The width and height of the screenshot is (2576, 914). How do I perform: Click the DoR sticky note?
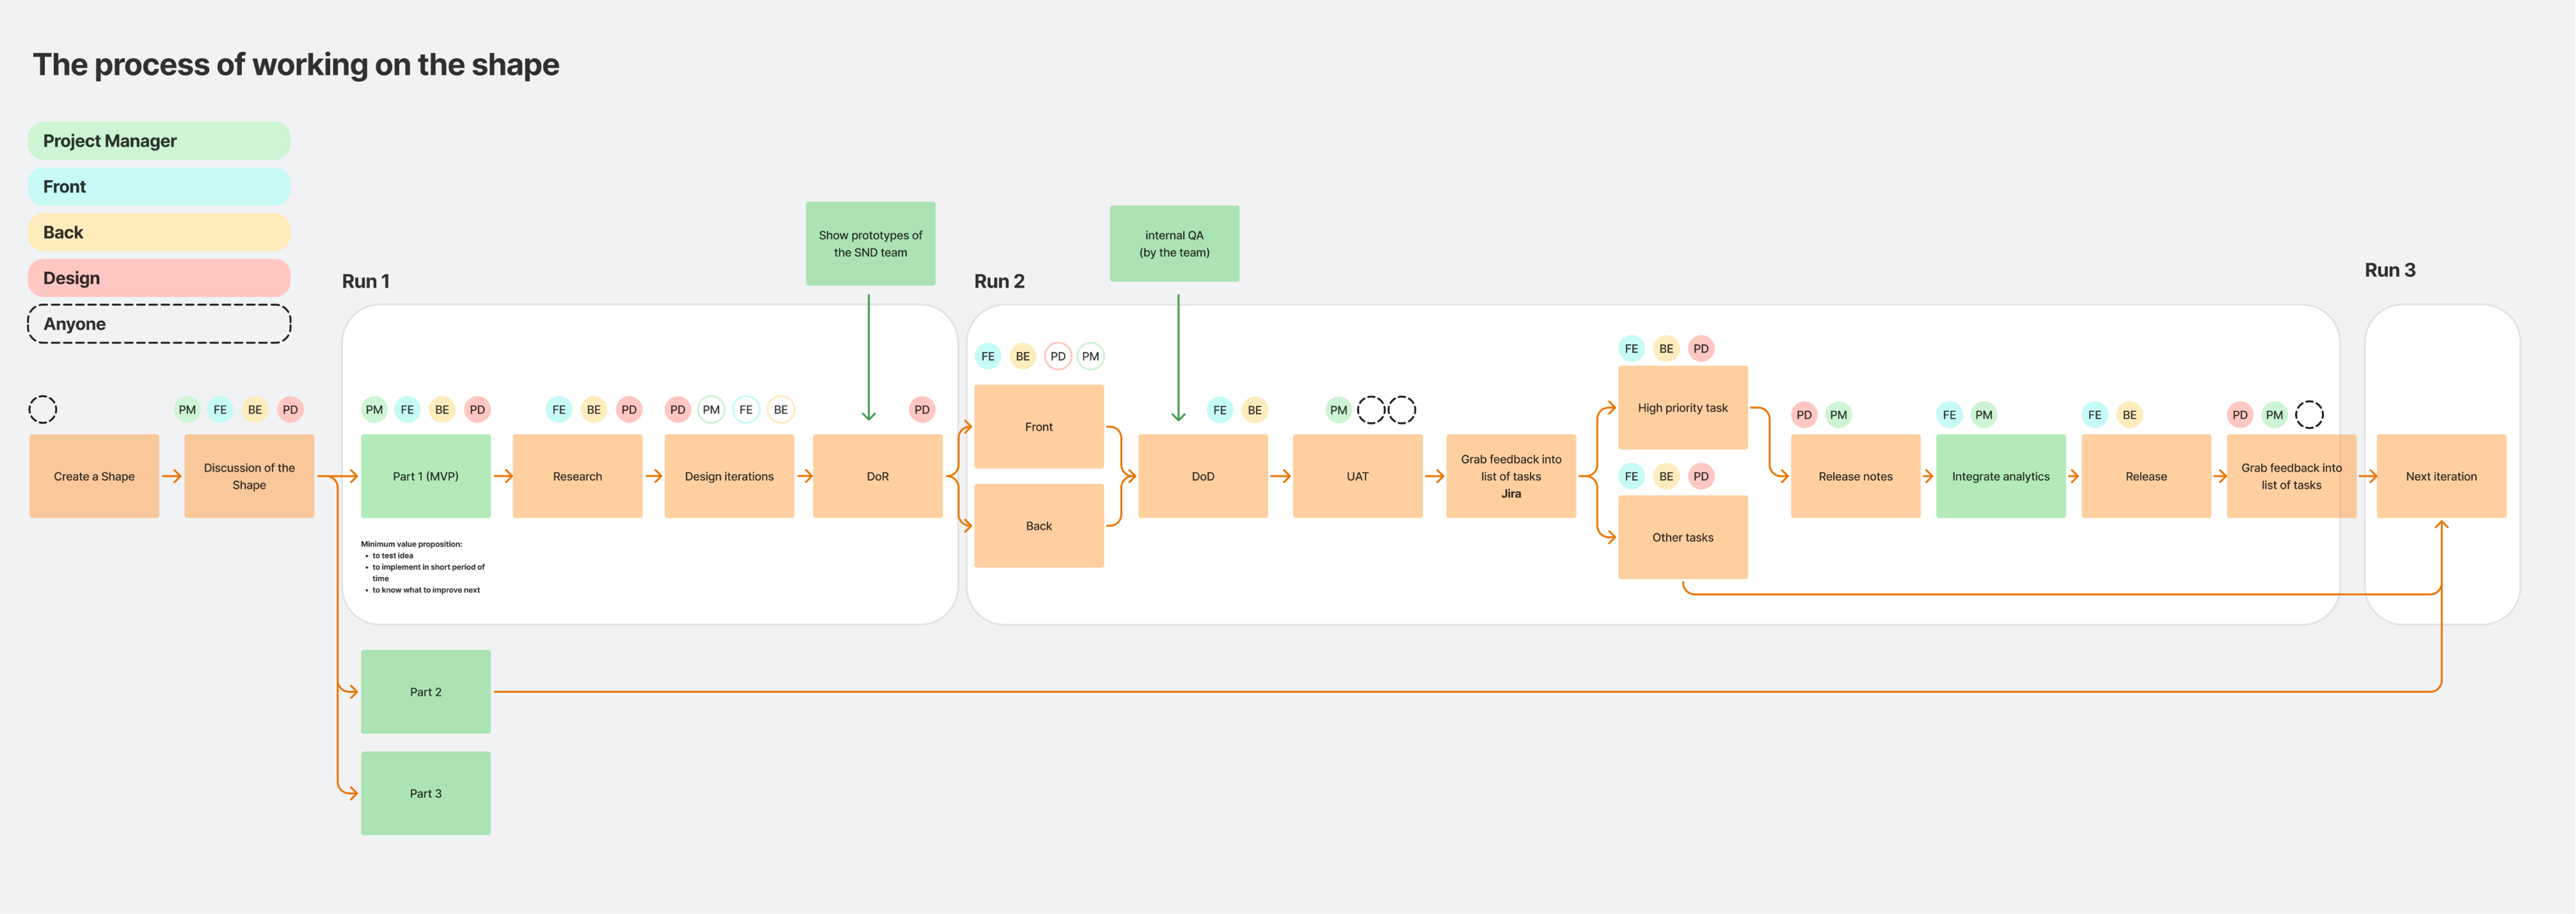click(878, 476)
